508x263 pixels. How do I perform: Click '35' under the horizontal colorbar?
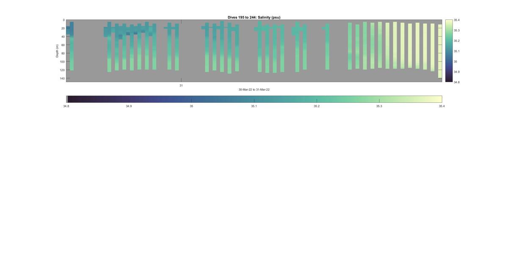click(191, 106)
